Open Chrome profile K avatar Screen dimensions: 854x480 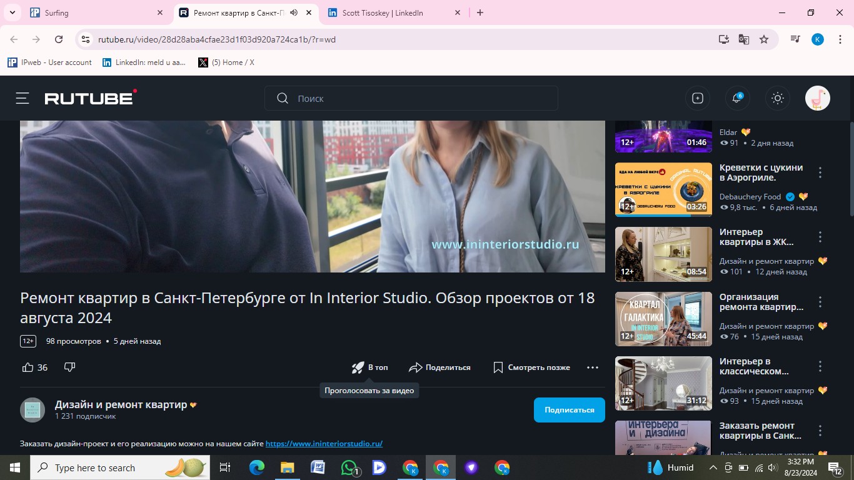(x=818, y=39)
